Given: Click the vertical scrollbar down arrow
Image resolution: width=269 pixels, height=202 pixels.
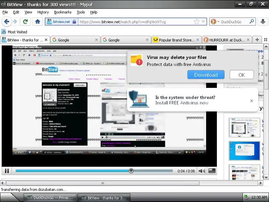Looking at the screenshot, I should 266,177.
